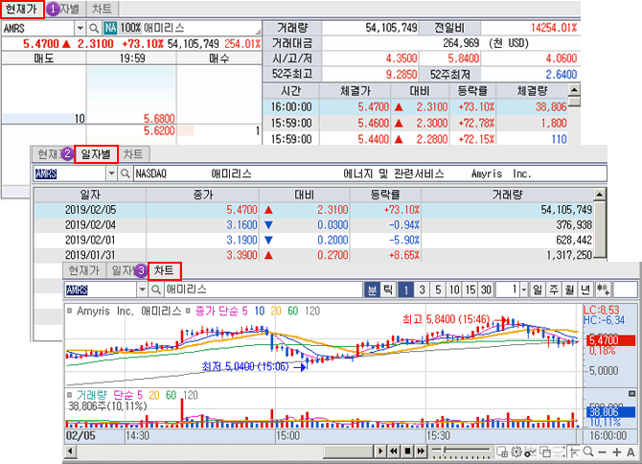The height and width of the screenshot is (464, 642).
Task: Click the fast-forward double-arrow chart control
Action: click(421, 452)
